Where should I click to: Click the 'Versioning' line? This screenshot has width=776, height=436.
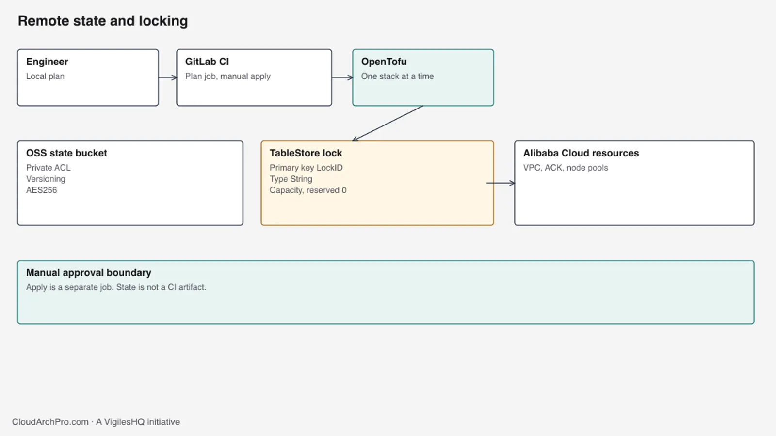pyautogui.click(x=46, y=179)
